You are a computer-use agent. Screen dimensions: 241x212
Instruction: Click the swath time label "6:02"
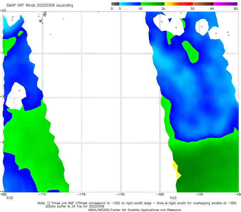pyautogui.click(x=10, y=198)
